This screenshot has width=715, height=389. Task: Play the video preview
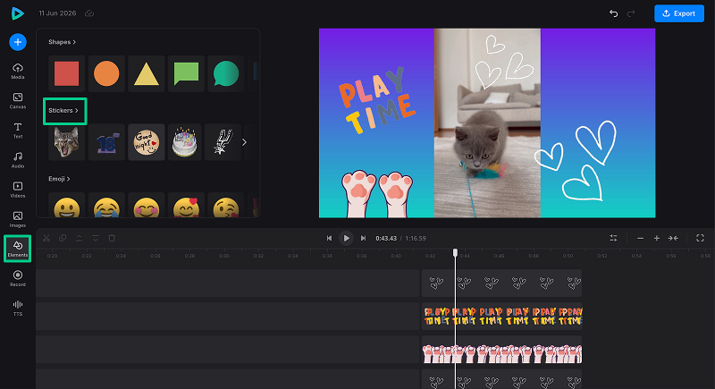[x=346, y=238]
